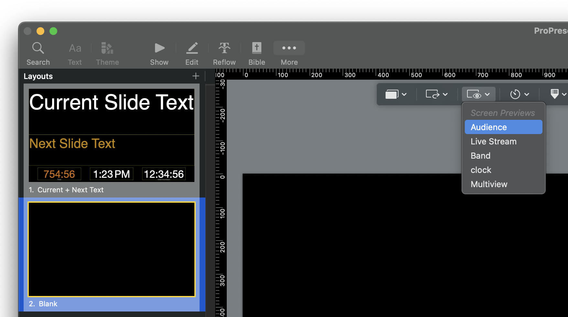This screenshot has height=317, width=568.
Task: Select the Current + Next Text layout thumbnail
Action: 111,135
